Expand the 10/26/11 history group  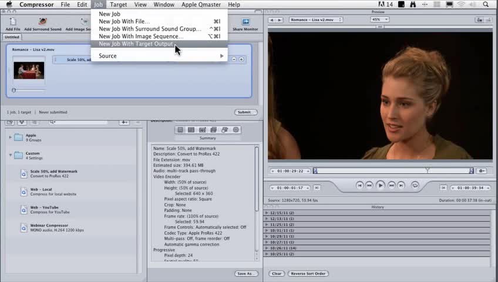(x=267, y=248)
